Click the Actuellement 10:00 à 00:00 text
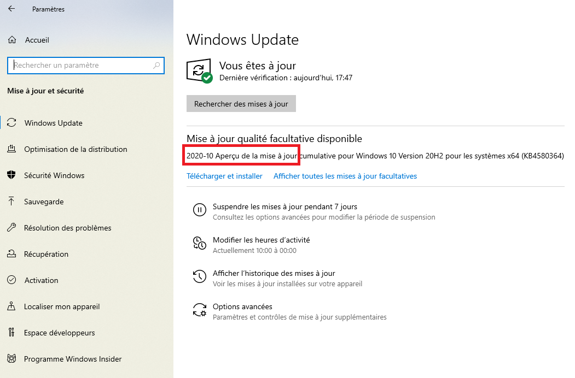Image resolution: width=575 pixels, height=378 pixels. (254, 251)
